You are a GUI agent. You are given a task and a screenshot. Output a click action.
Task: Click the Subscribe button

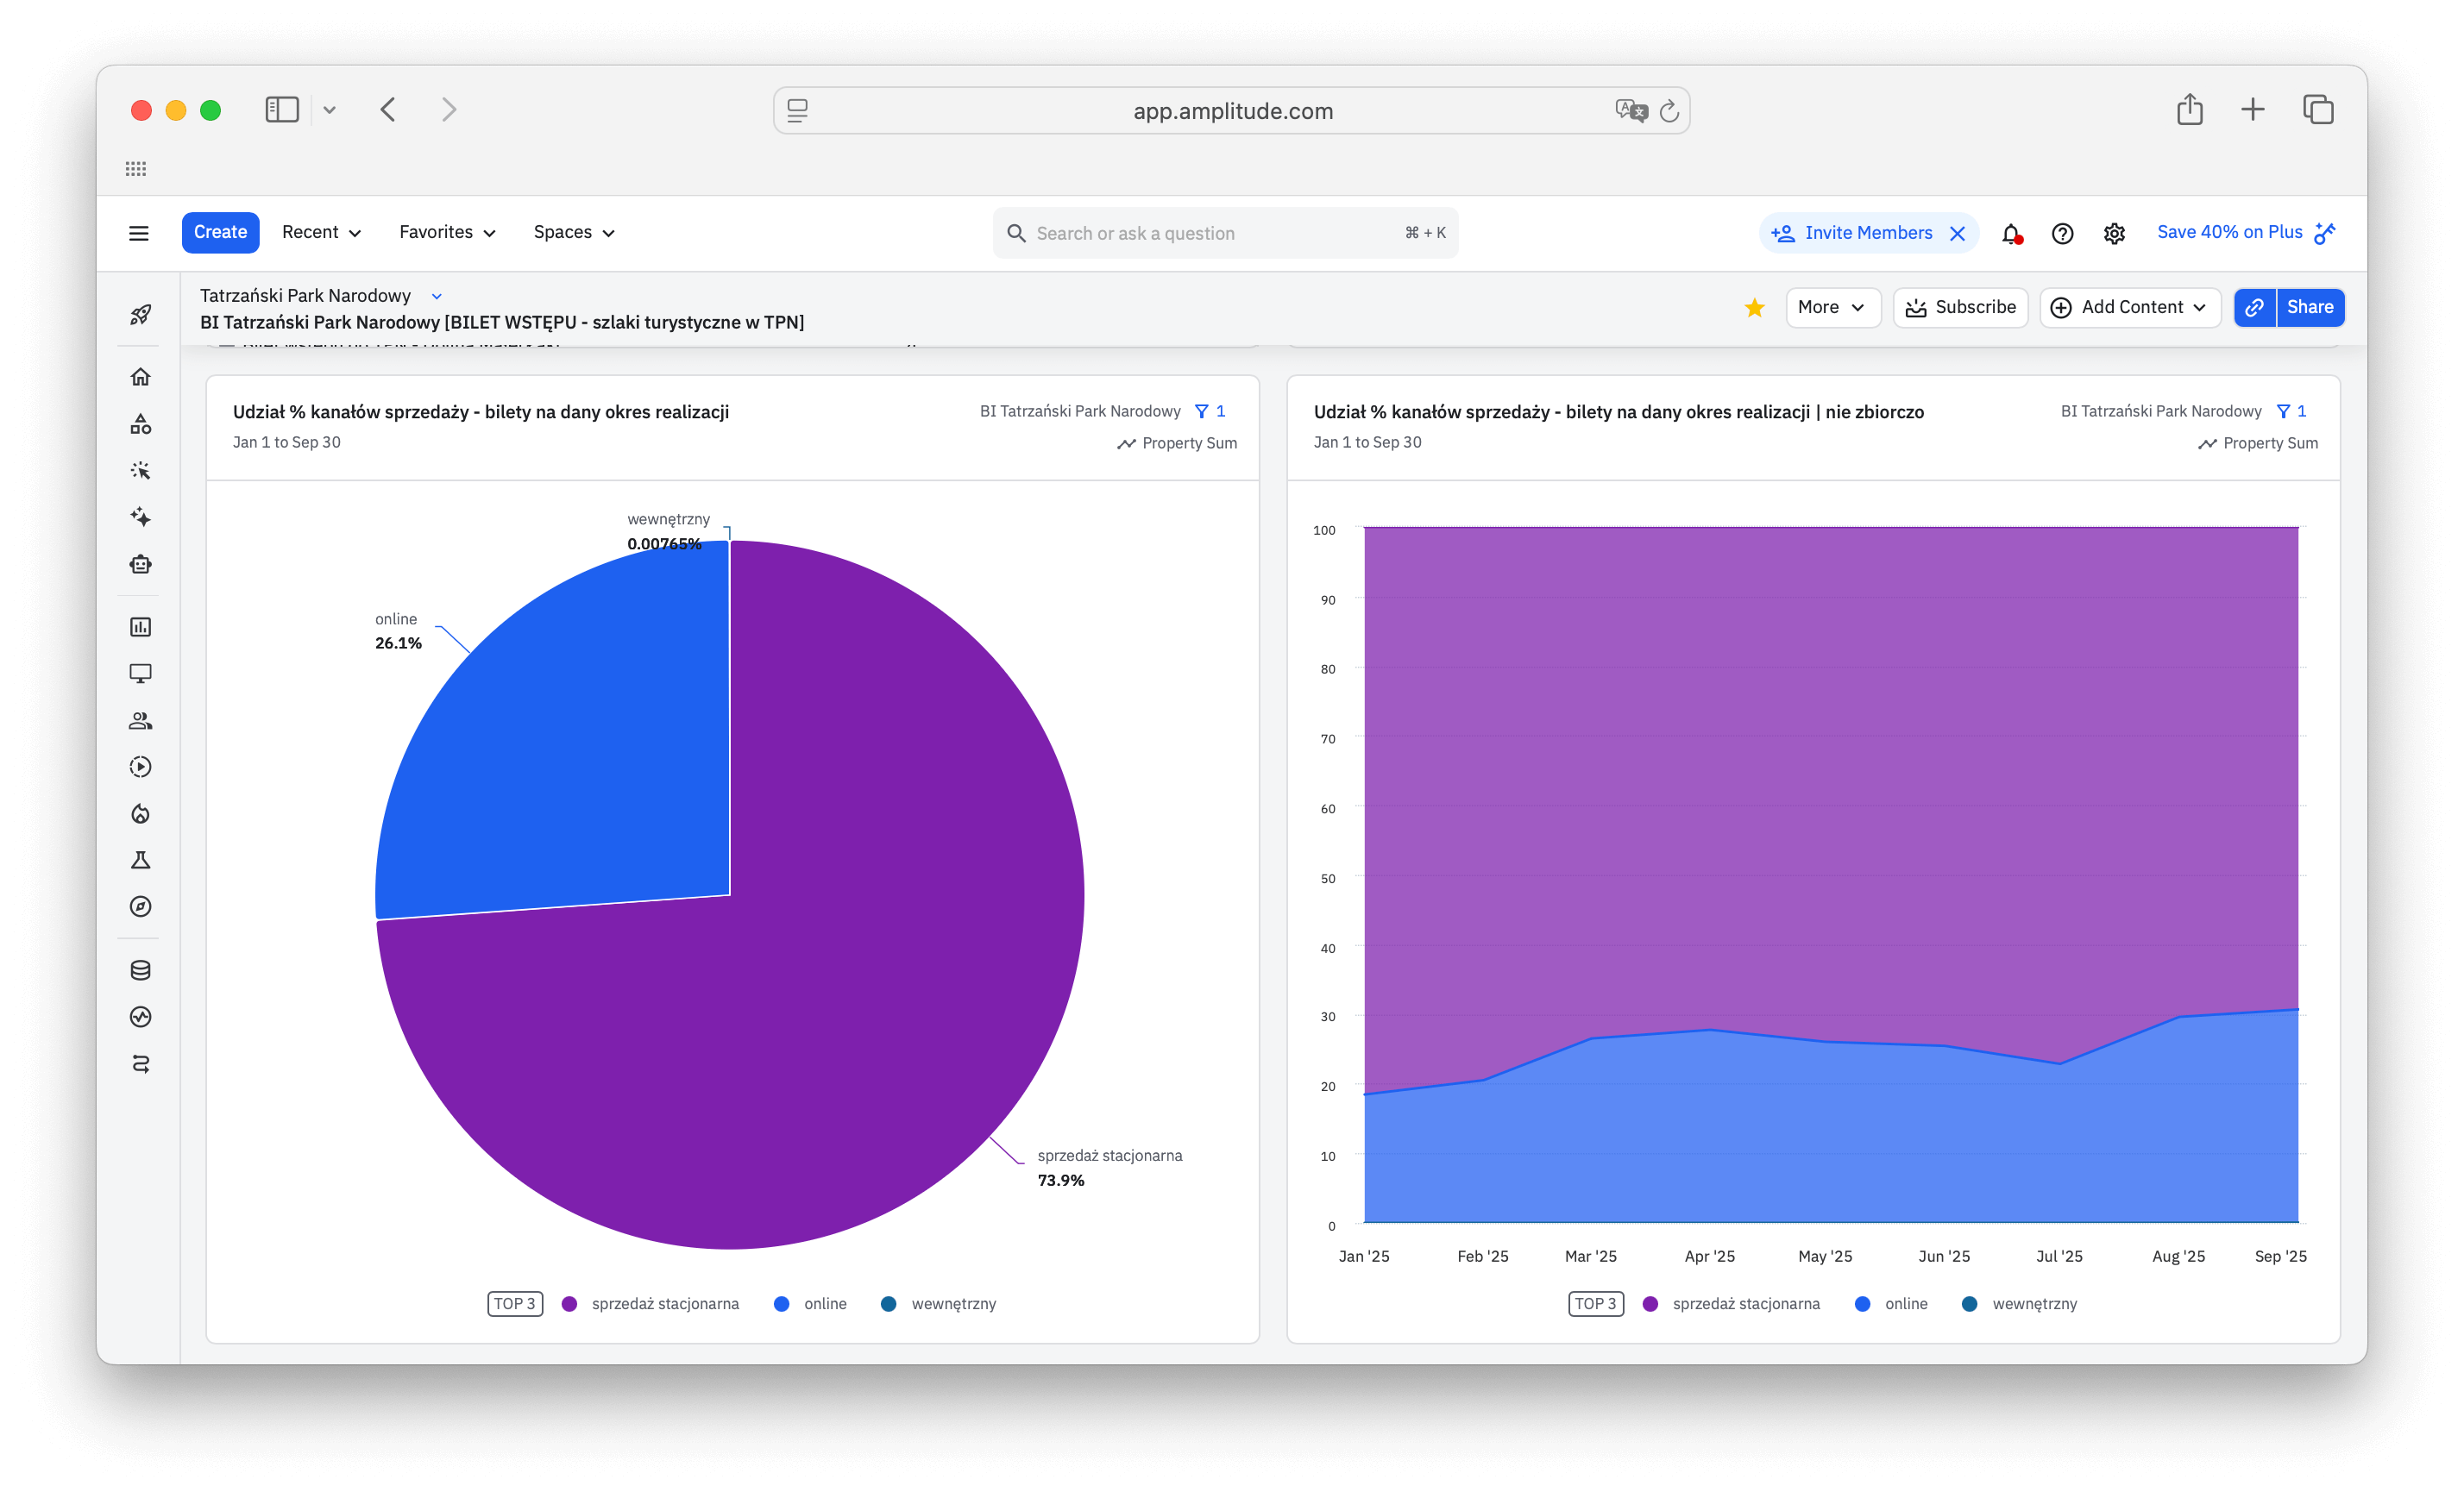pos(1959,308)
